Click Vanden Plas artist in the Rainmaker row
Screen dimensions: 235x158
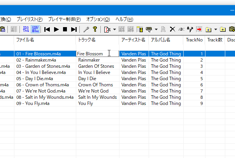[x=133, y=60]
